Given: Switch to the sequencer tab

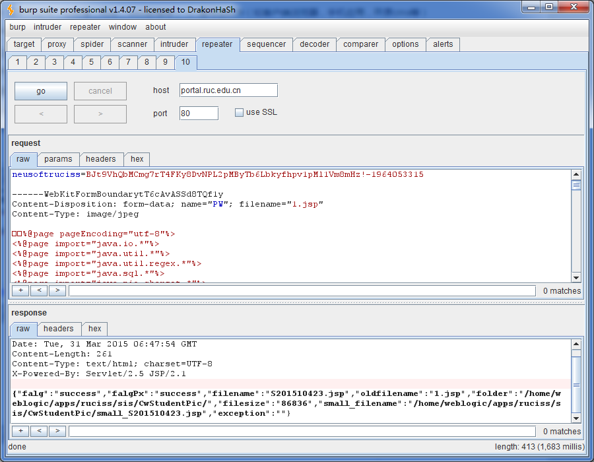Looking at the screenshot, I should 267,44.
